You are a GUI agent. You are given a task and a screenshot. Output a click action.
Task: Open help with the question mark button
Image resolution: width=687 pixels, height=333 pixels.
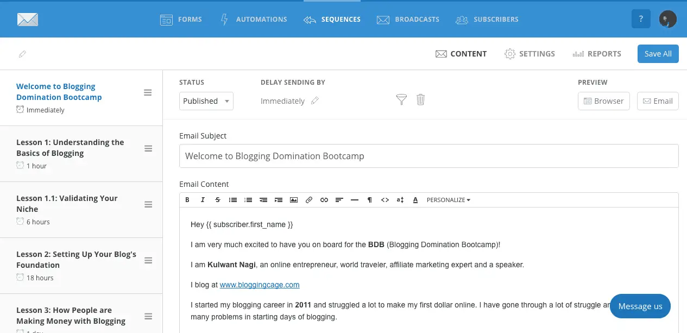coord(641,19)
